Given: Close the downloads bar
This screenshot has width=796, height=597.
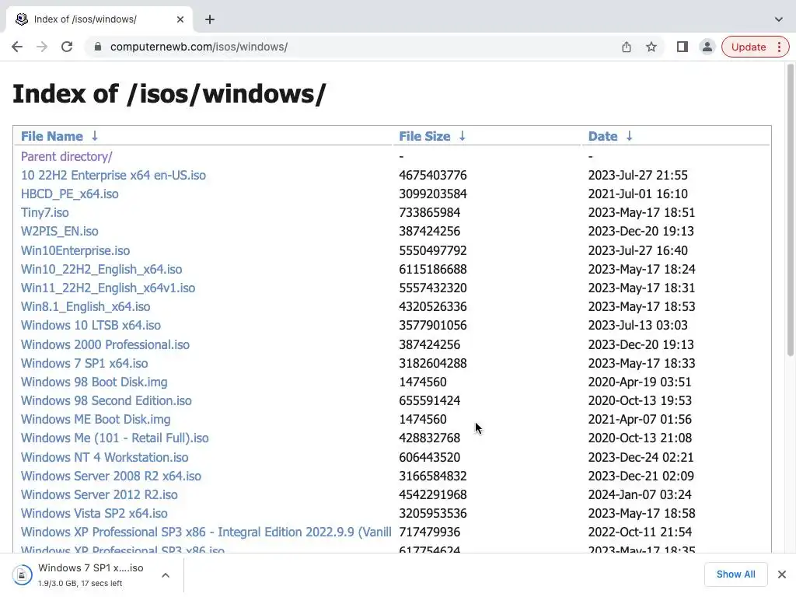Looking at the screenshot, I should pyautogui.click(x=782, y=574).
